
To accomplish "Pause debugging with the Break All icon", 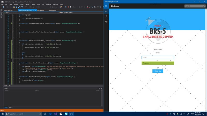I will (66, 7).
